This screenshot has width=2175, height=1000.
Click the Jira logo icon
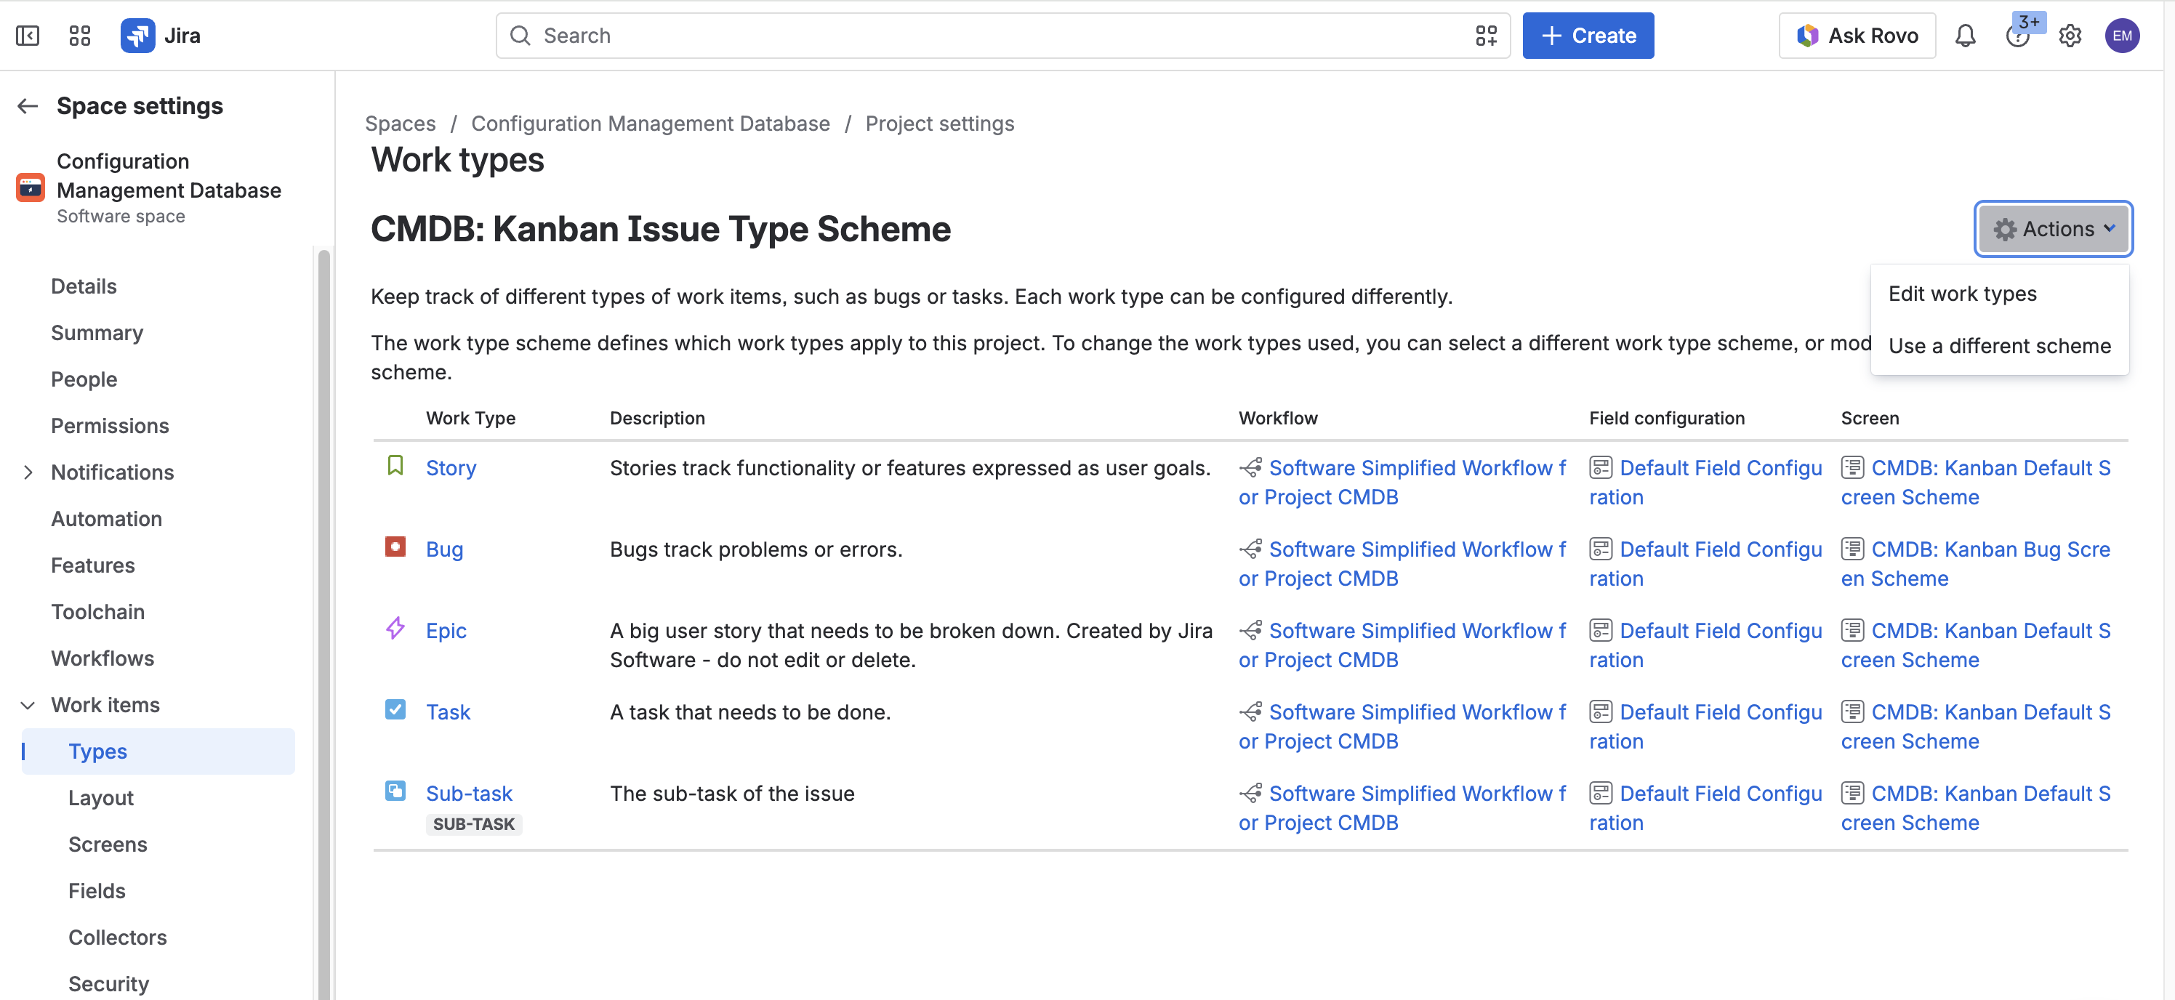click(137, 36)
